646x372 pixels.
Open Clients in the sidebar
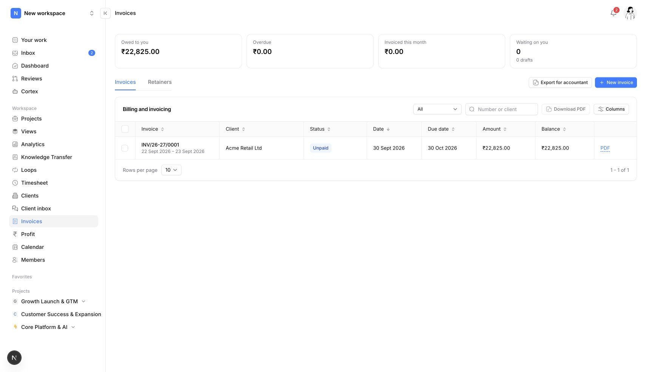click(54, 196)
